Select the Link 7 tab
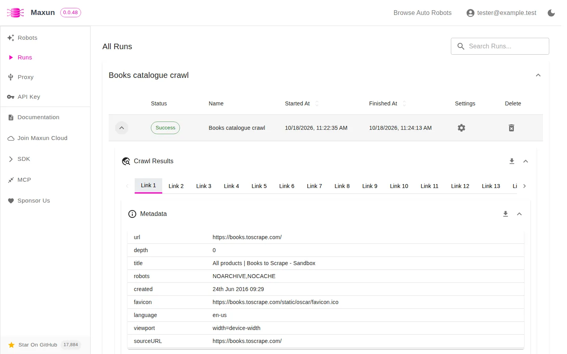Image resolution: width=567 pixels, height=354 pixels. [x=314, y=186]
